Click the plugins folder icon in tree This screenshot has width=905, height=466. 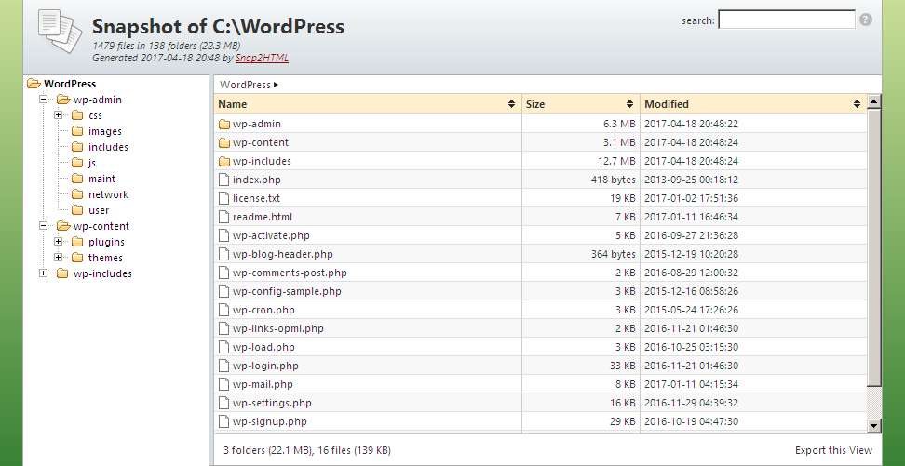[78, 242]
